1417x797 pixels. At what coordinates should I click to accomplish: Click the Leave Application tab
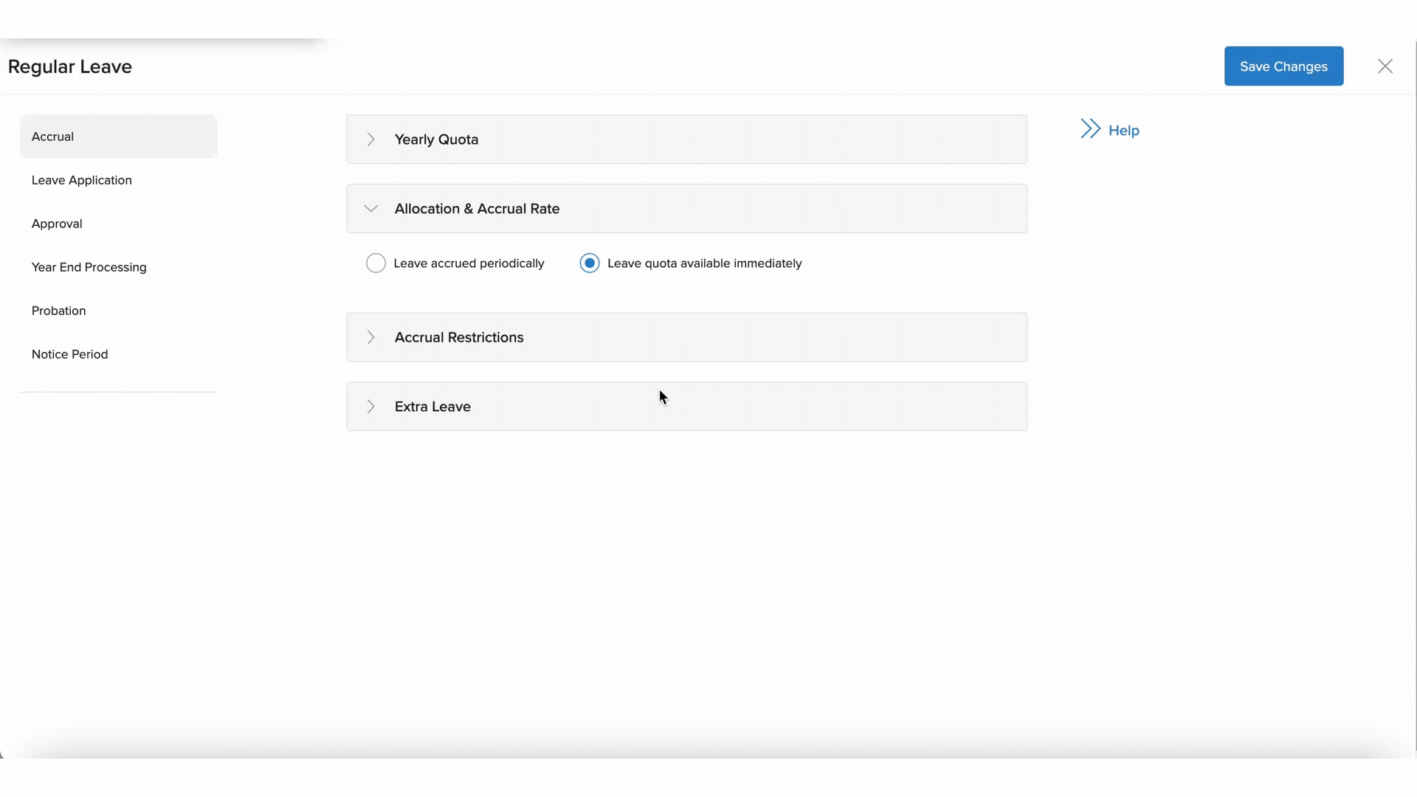point(82,179)
